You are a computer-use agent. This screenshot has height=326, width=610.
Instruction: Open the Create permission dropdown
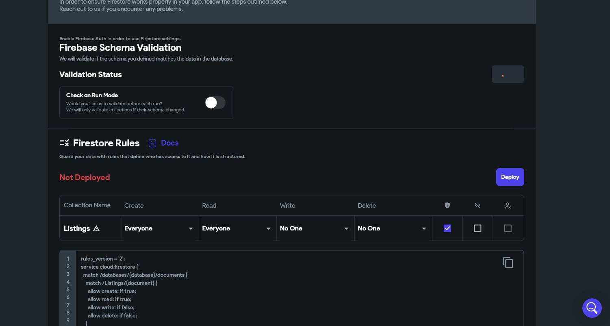159,228
